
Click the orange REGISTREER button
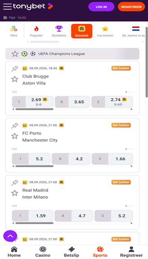[x=131, y=7]
